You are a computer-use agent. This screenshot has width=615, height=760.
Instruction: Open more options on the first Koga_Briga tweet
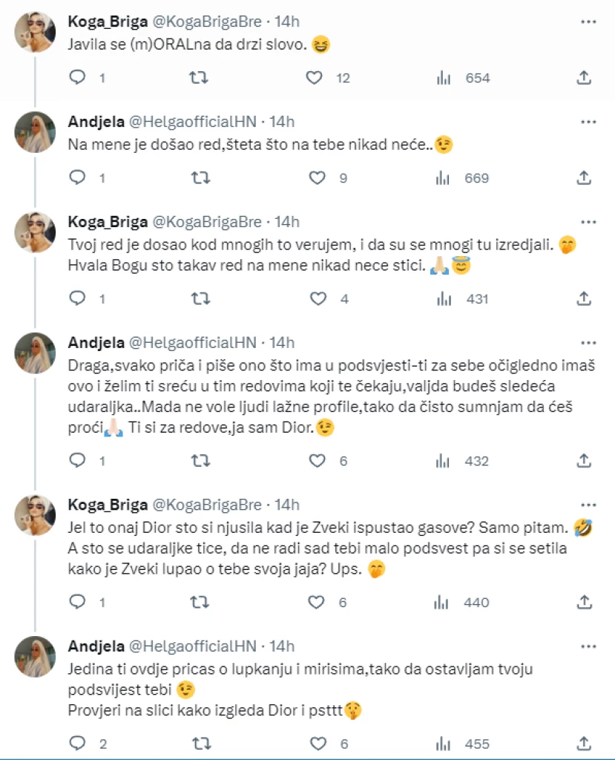pyautogui.click(x=588, y=22)
